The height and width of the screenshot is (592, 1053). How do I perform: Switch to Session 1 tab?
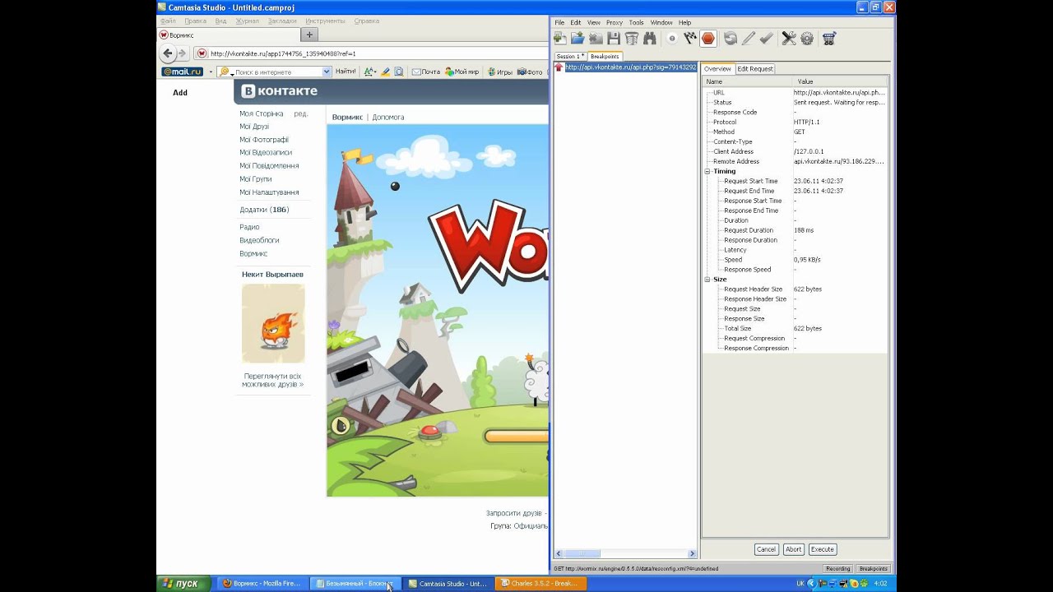click(x=569, y=56)
